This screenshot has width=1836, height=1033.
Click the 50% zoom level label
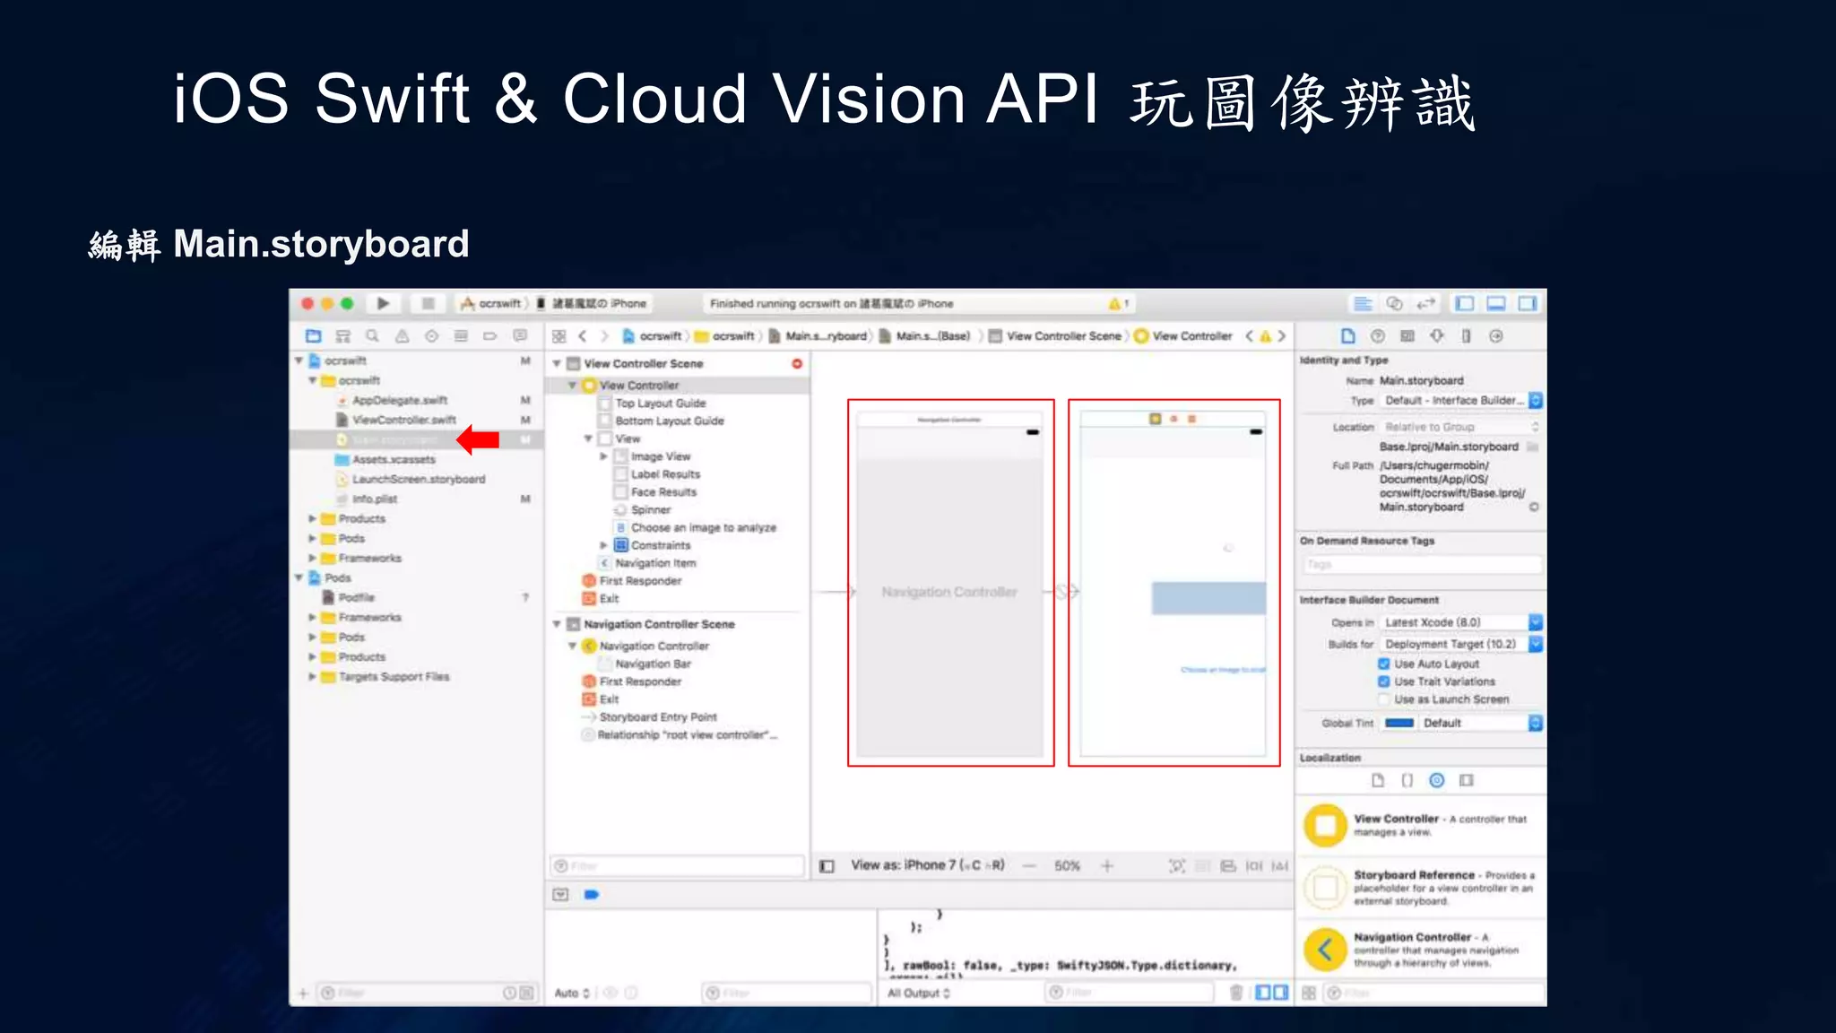[x=1067, y=866]
